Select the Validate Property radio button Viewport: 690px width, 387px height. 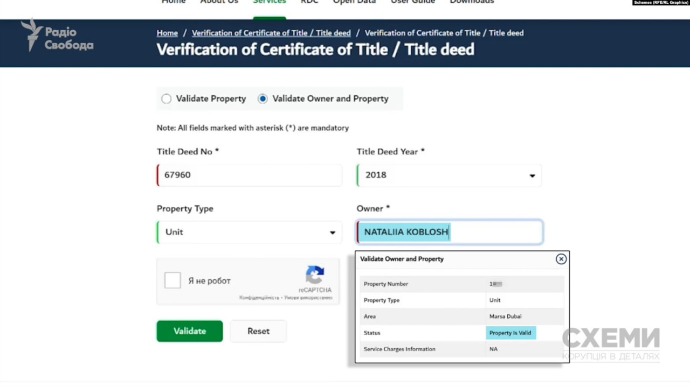167,99
